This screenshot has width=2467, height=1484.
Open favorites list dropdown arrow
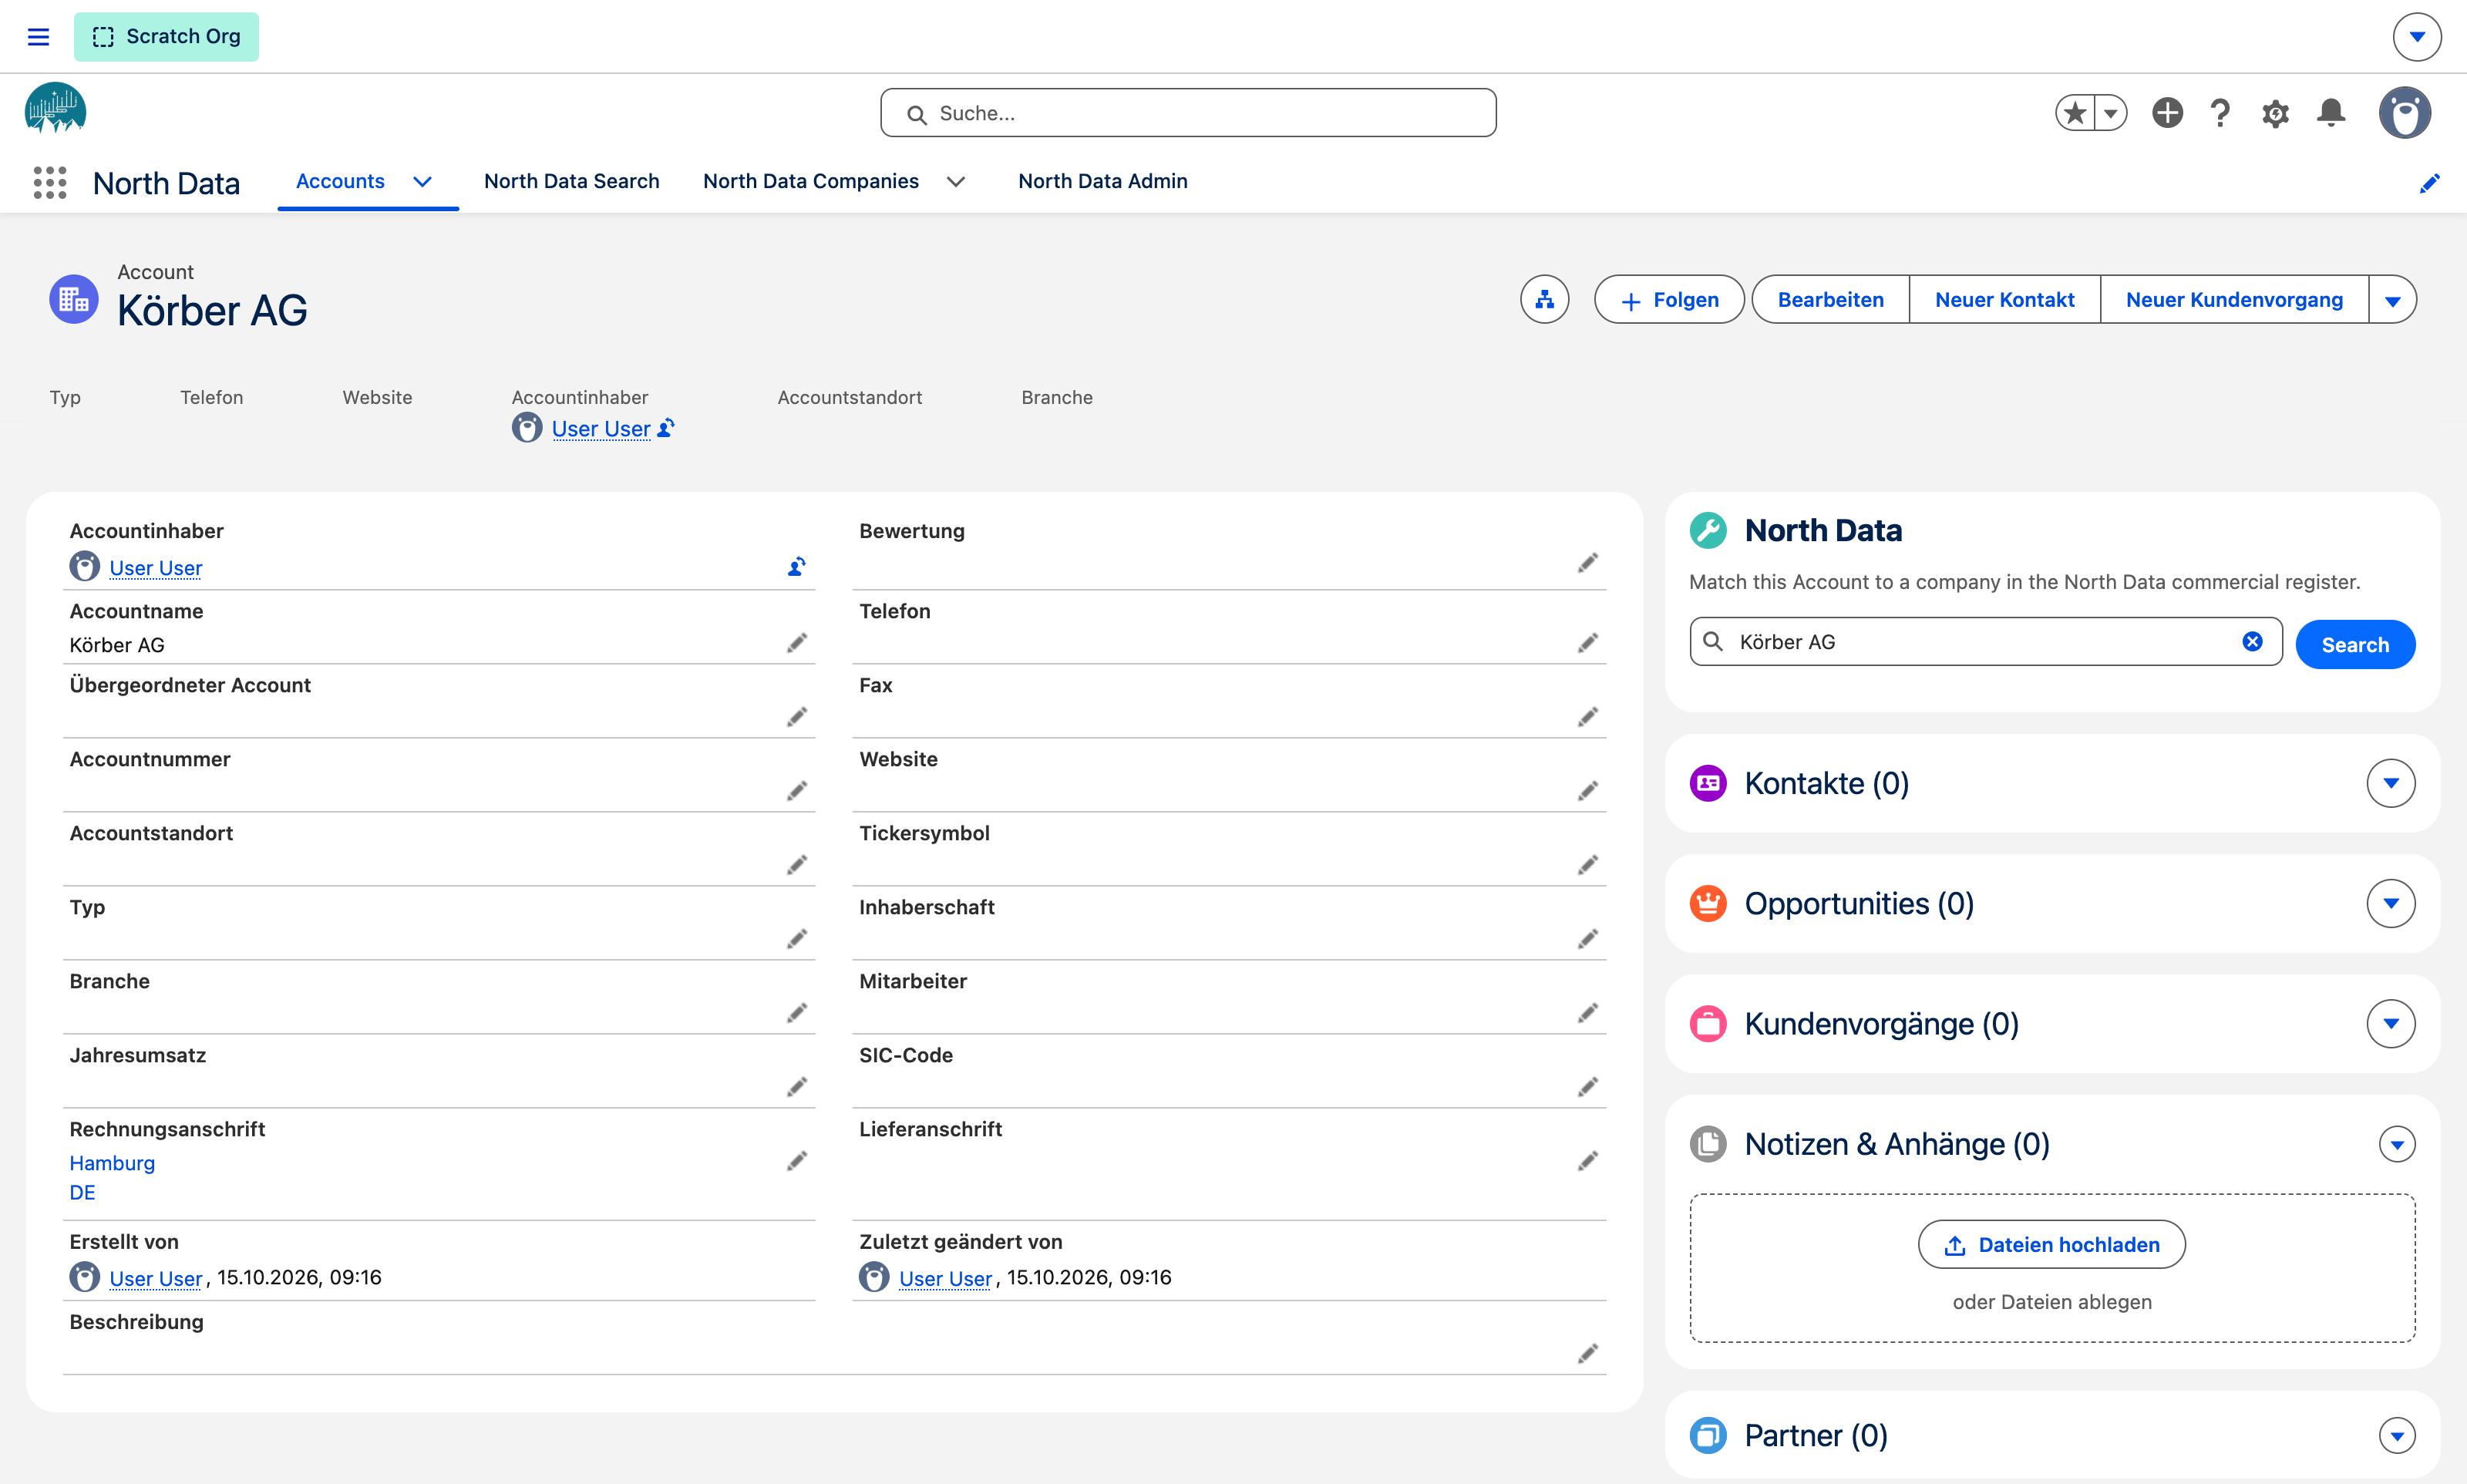coord(2110,113)
